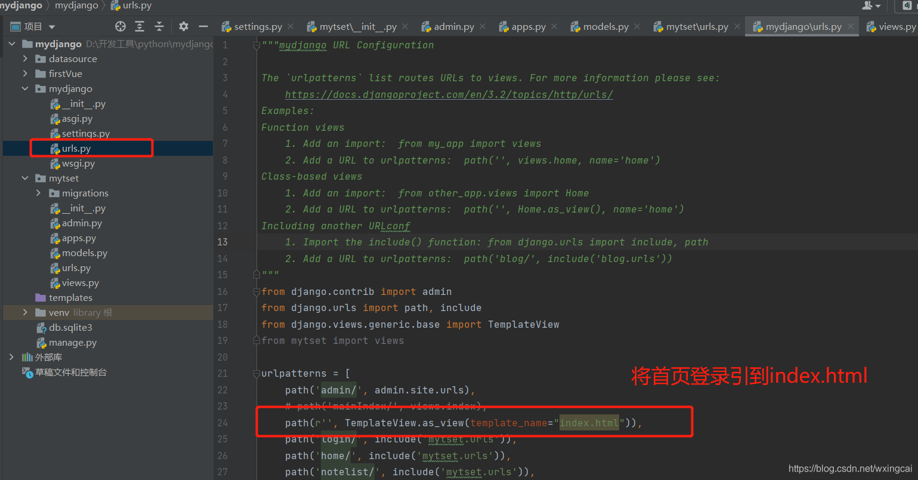Collapse the import block fold arrow at line 16
The width and height of the screenshot is (918, 480).
[256, 291]
